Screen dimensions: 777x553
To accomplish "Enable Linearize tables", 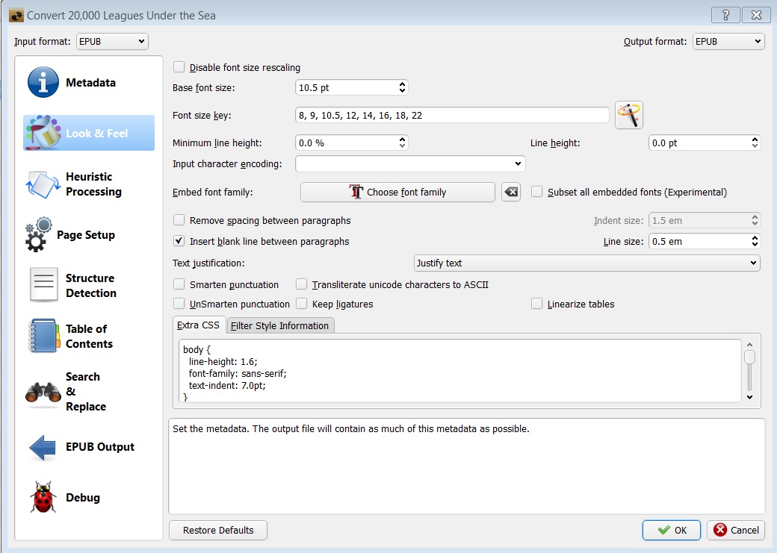I will [x=536, y=304].
